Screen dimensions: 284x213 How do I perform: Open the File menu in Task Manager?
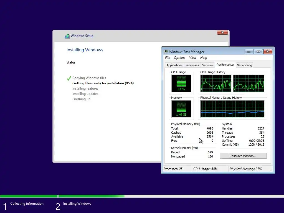tap(168, 58)
